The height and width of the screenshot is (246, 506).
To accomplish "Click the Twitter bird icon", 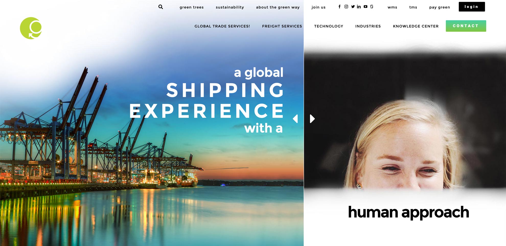I will coord(353,7).
